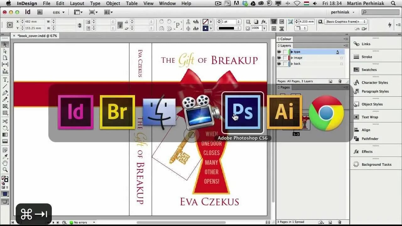This screenshot has height=226, width=402.
Task: Open the Swatches panel
Action: (x=369, y=70)
